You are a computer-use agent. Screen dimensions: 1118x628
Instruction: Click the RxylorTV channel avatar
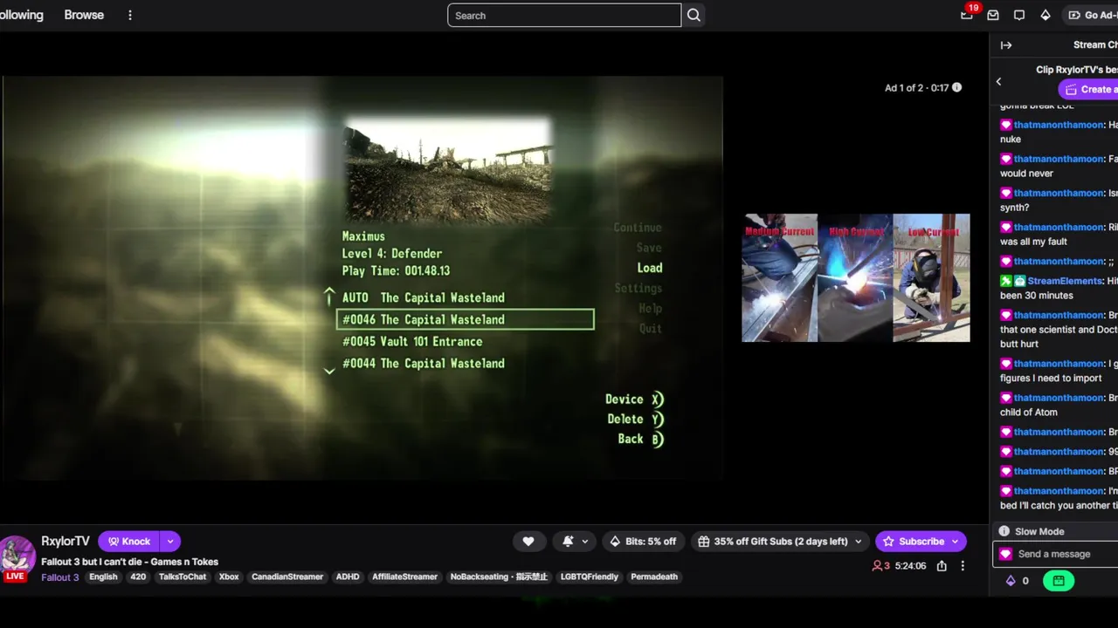click(17, 555)
